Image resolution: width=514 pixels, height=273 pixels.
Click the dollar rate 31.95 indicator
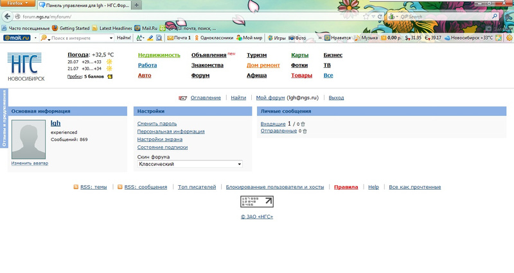point(413,38)
